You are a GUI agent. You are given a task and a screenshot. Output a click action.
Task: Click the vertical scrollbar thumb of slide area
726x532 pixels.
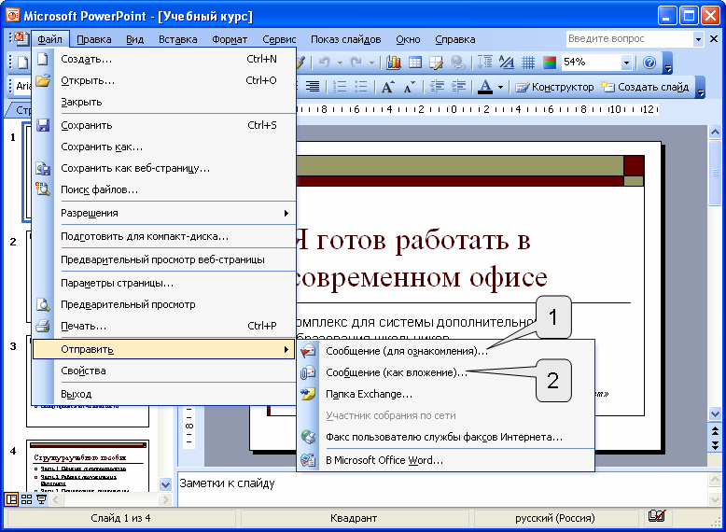pos(715,173)
